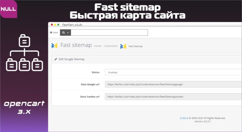Focus the top search input field
242x132 pixels.
coord(109,32)
